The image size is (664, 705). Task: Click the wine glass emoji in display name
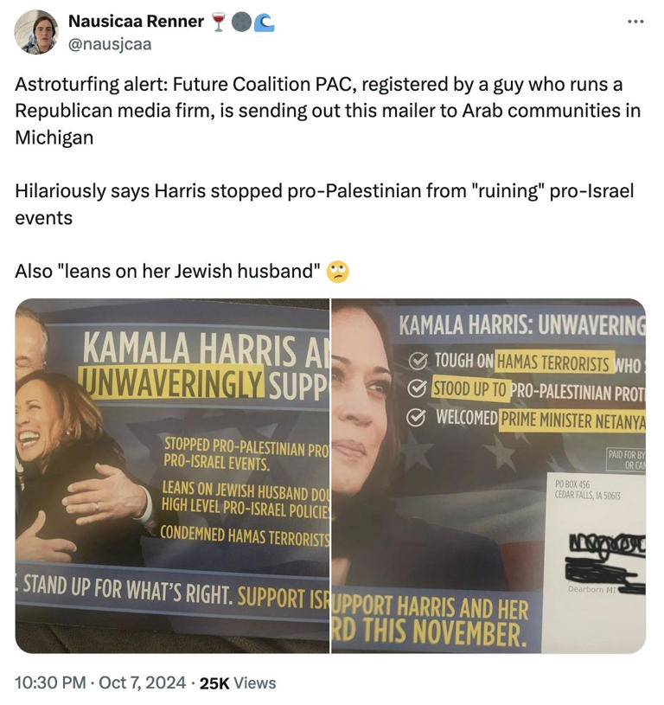click(219, 22)
